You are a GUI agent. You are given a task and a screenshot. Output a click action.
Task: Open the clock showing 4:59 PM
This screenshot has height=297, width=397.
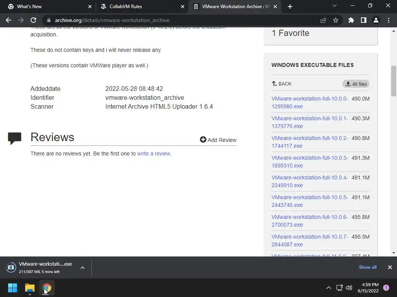click(368, 288)
